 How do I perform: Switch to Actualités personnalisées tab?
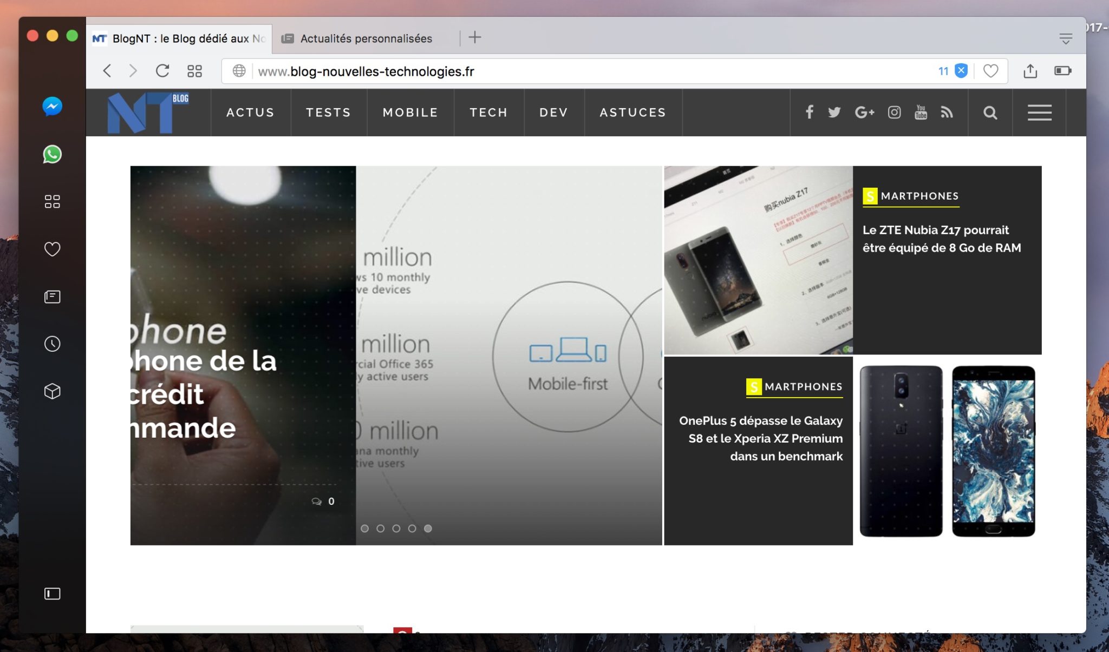tap(366, 38)
